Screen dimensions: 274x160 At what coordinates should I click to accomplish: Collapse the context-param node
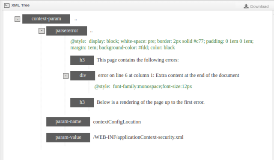pos(17,19)
